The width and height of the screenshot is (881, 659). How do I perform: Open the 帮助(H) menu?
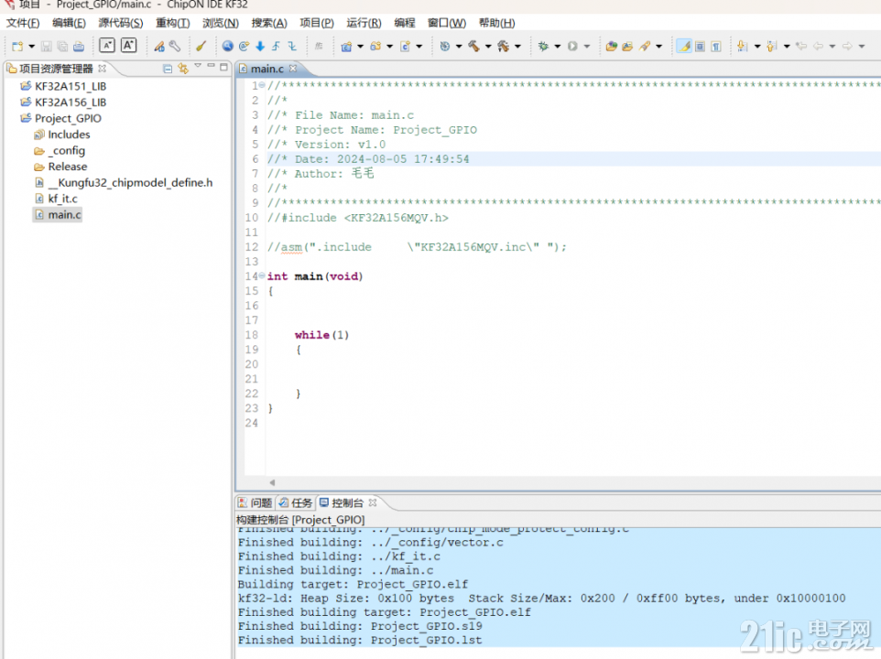tap(496, 23)
